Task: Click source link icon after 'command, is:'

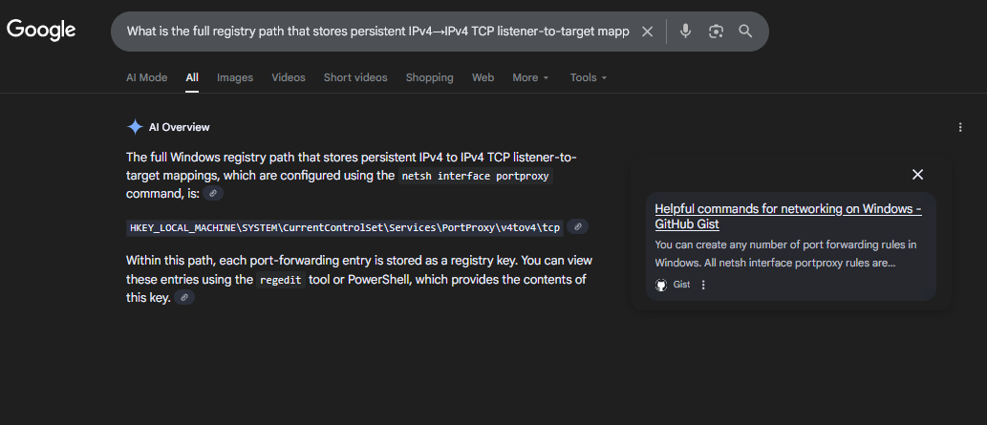Action: click(x=214, y=193)
